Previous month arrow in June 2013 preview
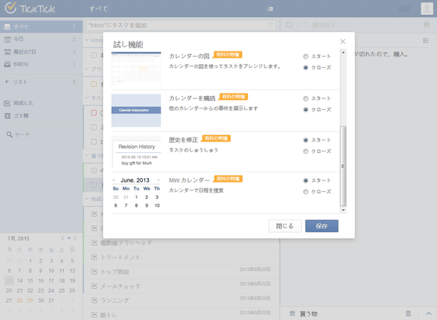This screenshot has width=437, height=320. [114, 180]
